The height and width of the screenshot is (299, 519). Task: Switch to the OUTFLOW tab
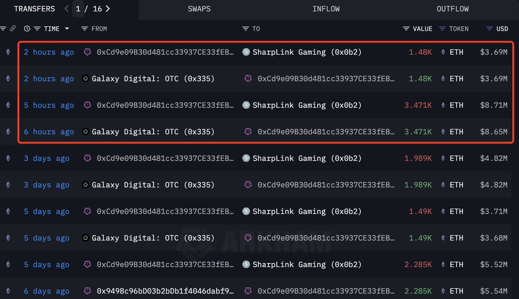pos(452,9)
